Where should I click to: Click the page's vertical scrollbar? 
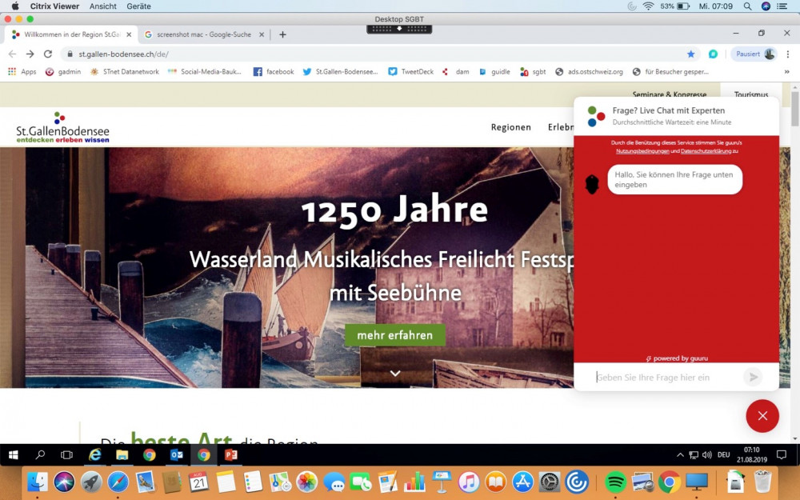tap(794, 240)
